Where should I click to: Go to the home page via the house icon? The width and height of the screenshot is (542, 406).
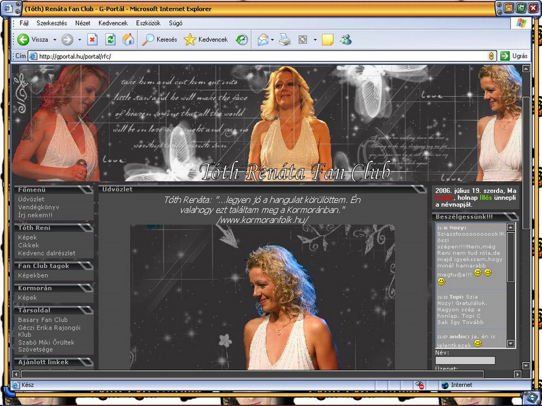click(x=127, y=39)
